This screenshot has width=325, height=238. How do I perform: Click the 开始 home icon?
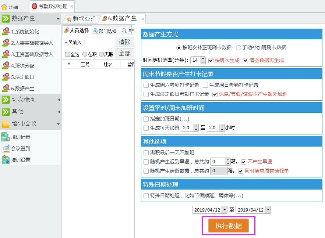coord(4,7)
